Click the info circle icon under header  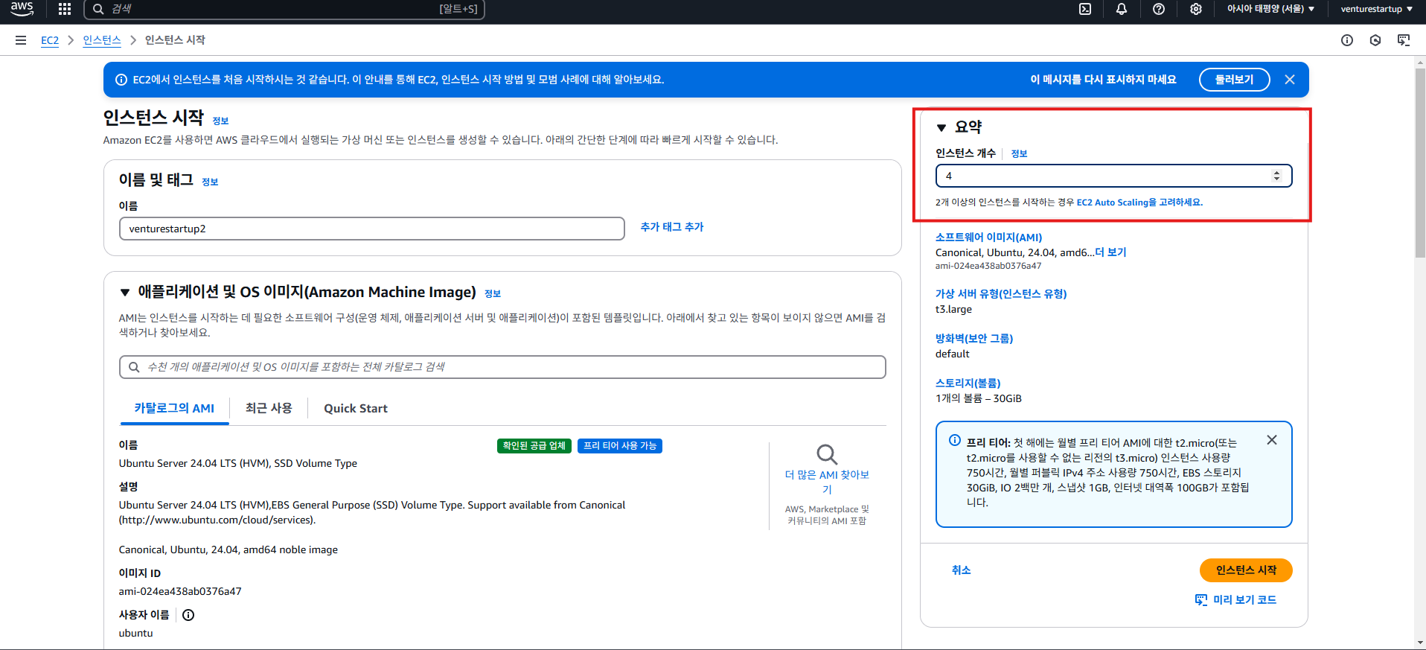tap(1347, 40)
